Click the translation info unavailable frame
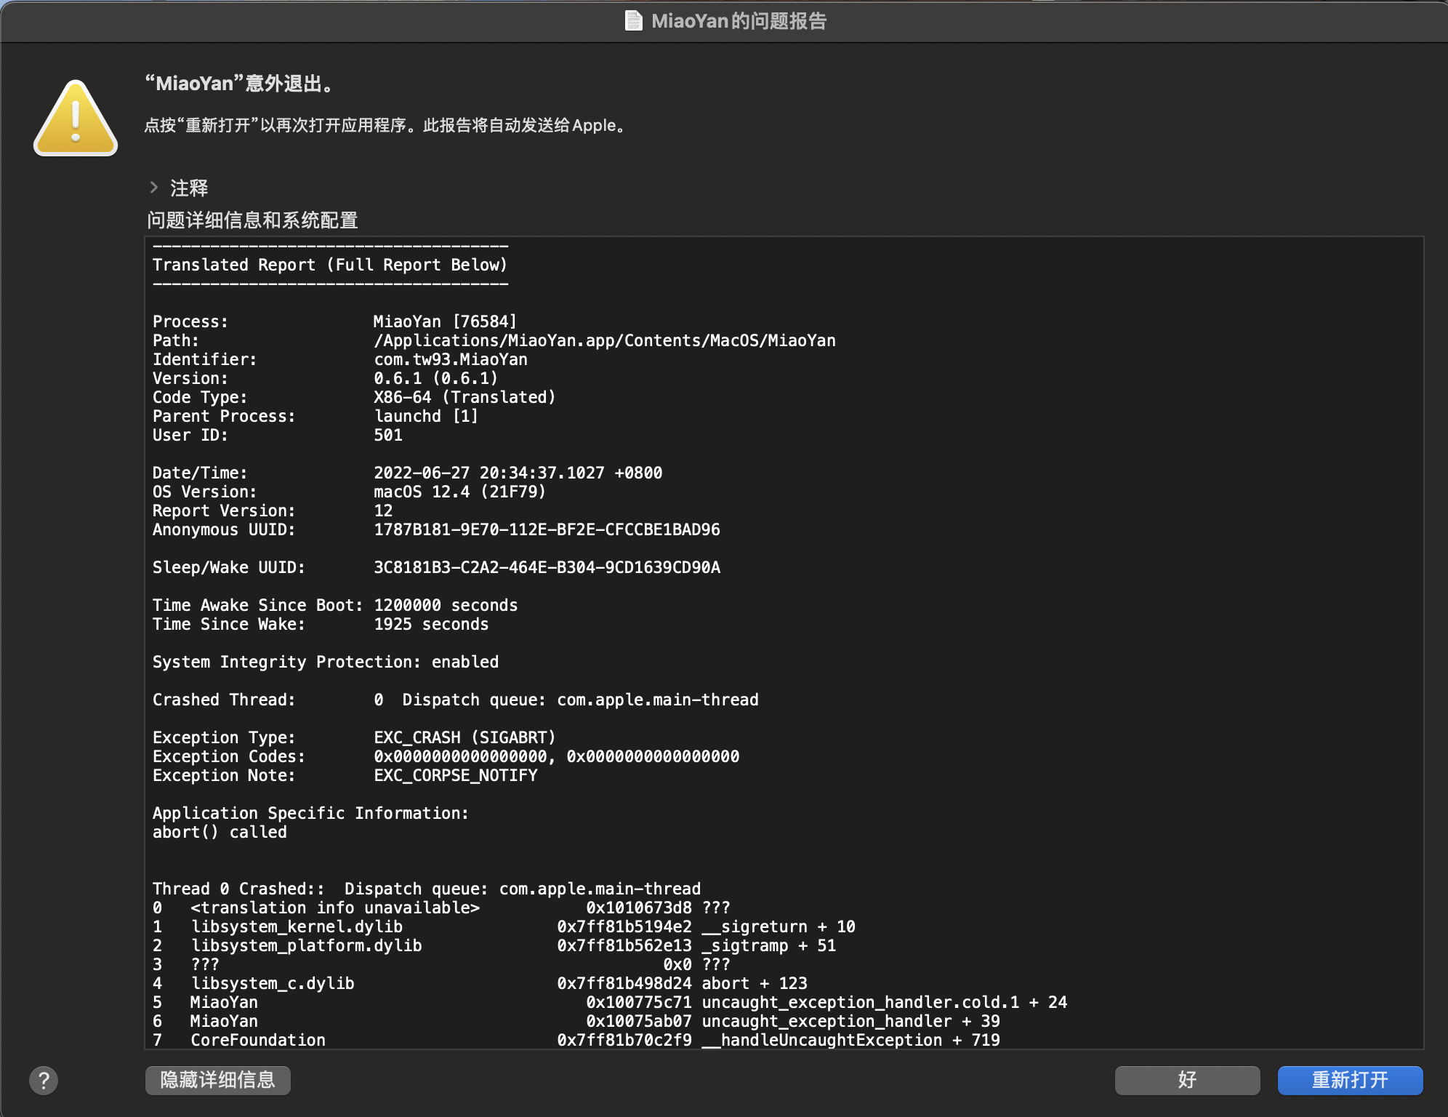 441,908
